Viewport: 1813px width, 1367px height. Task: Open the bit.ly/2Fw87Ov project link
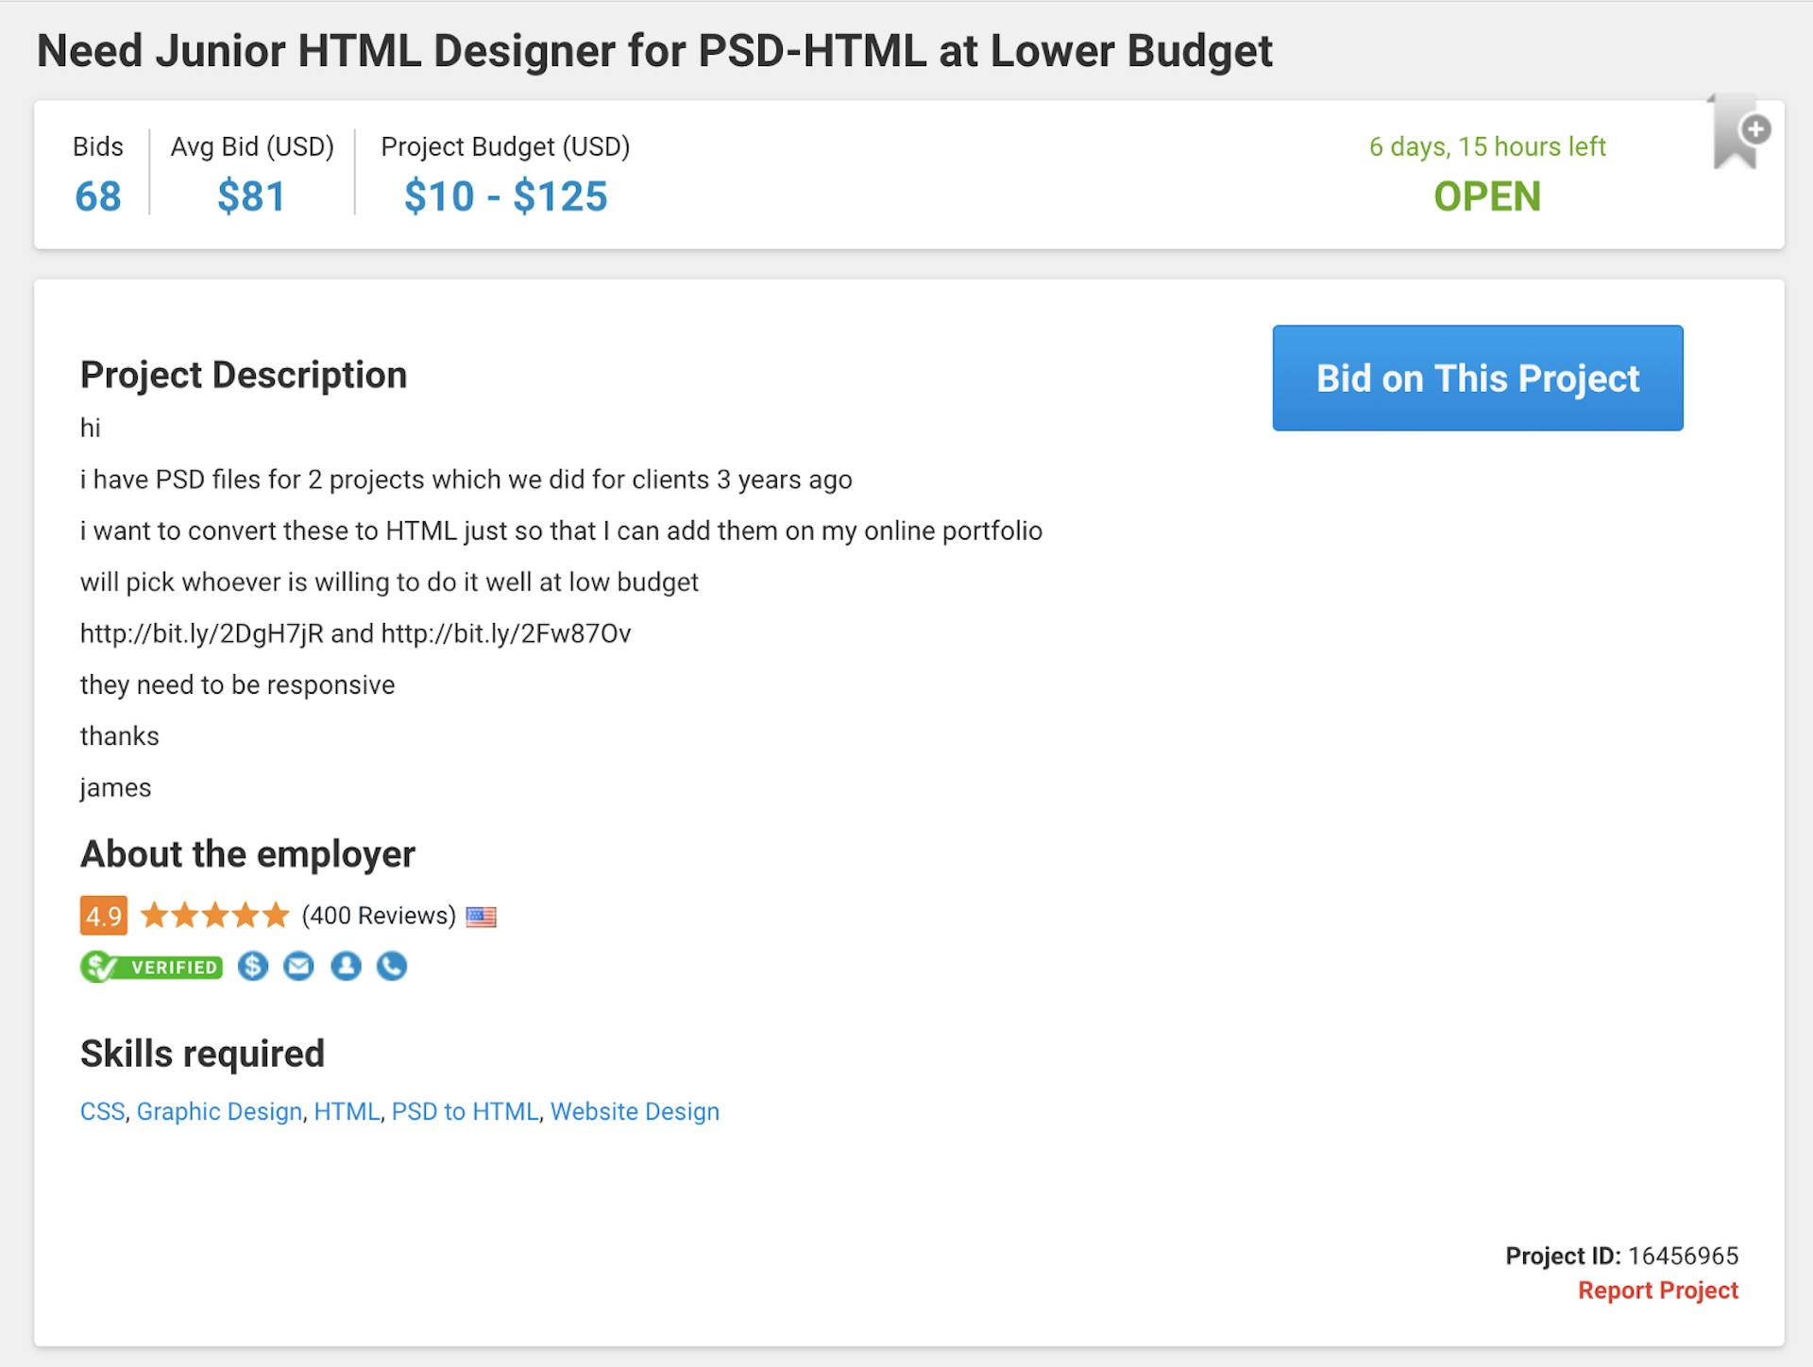coord(505,633)
